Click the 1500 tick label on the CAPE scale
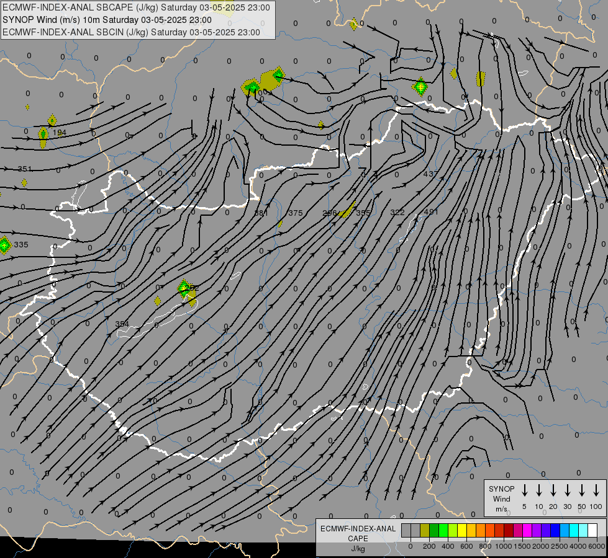 [x=522, y=546]
